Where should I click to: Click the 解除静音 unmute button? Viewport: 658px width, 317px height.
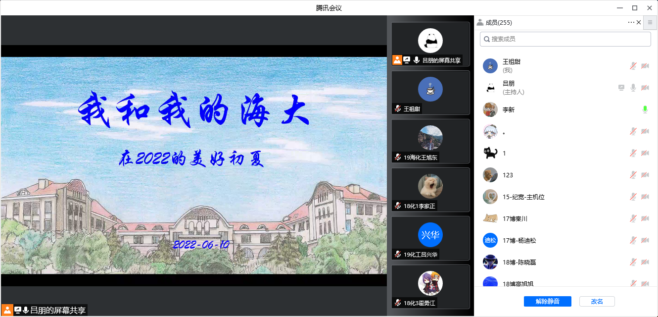548,301
